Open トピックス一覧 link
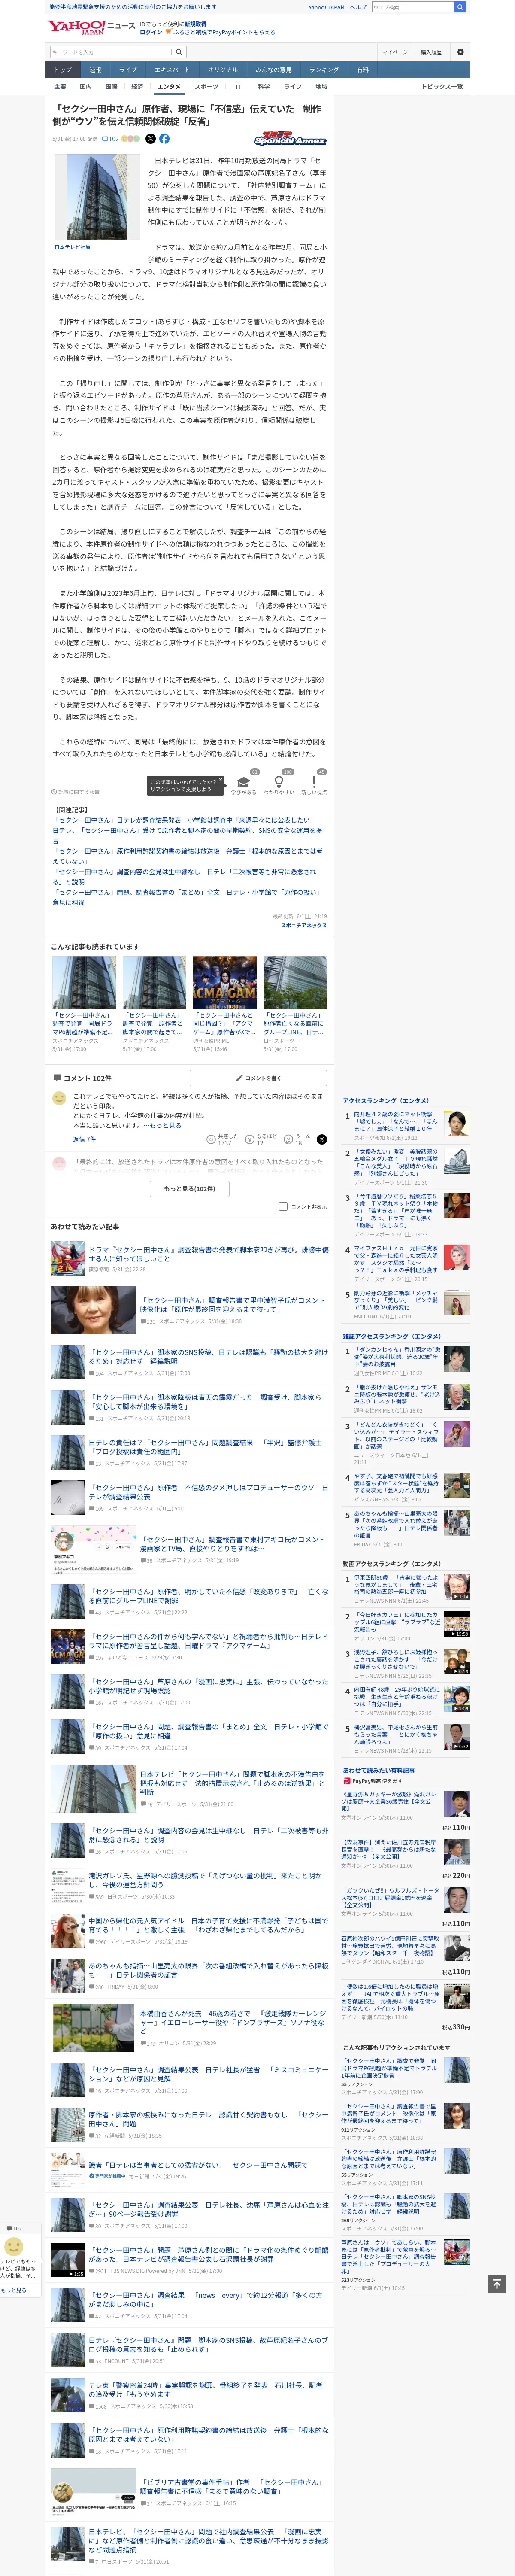Screen dimensions: 515x2576 [x=442, y=87]
